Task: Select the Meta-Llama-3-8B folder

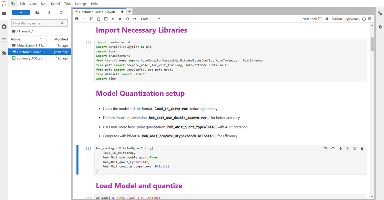Action: (39, 45)
